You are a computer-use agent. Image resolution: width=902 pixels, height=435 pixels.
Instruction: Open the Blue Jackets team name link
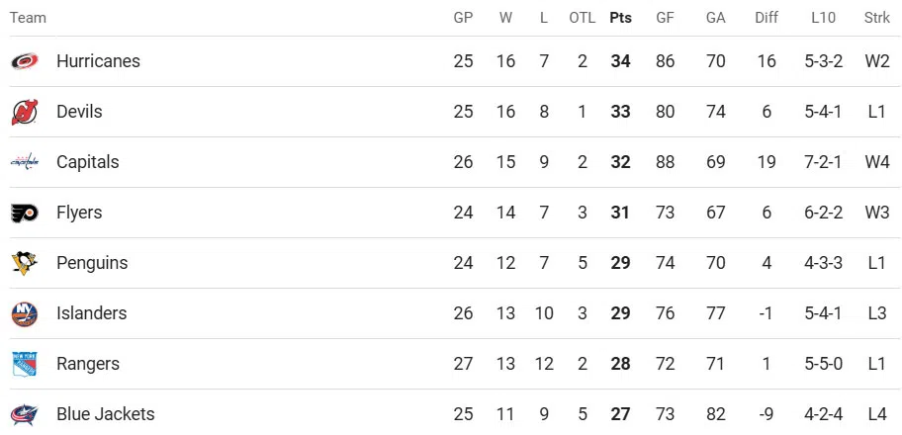[x=105, y=414]
